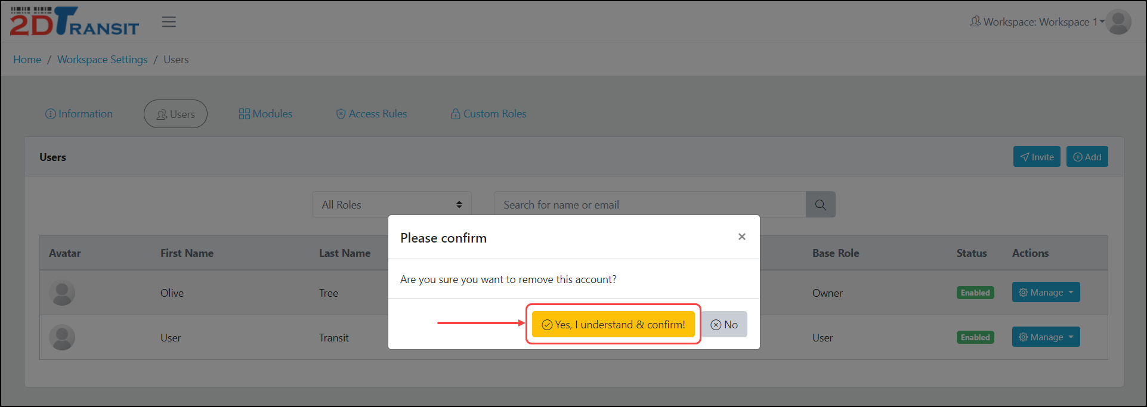Expand Manage dropdown for Olive
This screenshot has height=407, width=1147.
coord(1046,293)
